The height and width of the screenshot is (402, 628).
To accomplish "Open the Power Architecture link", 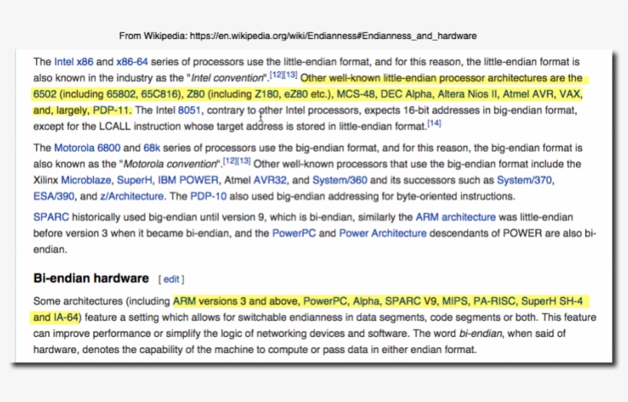I will click(383, 234).
